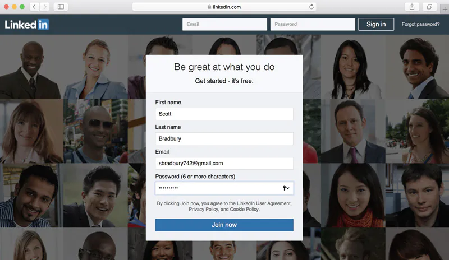Show the Safari sidebar
449x260 pixels.
(61, 7)
